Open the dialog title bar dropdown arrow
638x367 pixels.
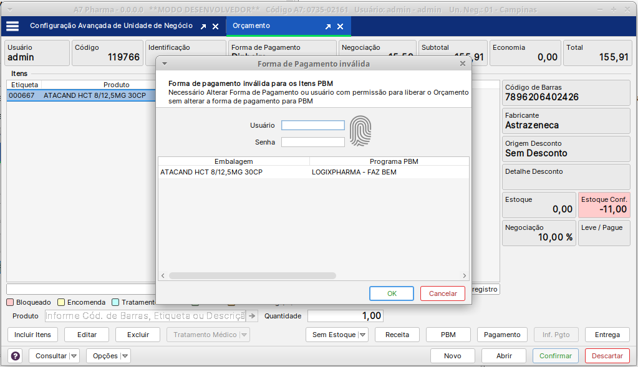[164, 64]
